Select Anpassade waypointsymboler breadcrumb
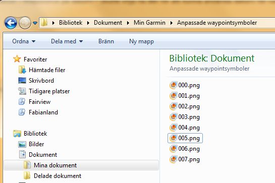Screen dimensions: 275x183 [217, 23]
